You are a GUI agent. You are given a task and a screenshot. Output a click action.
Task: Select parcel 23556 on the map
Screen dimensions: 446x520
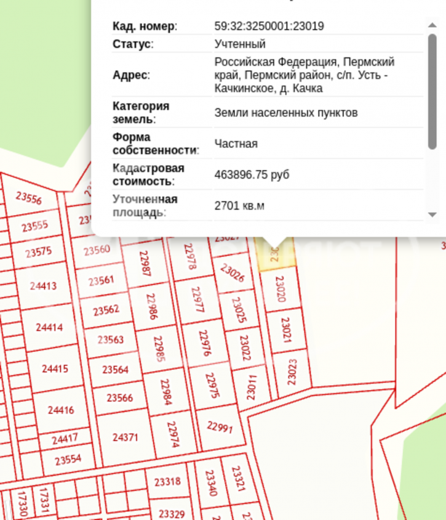click(x=29, y=198)
